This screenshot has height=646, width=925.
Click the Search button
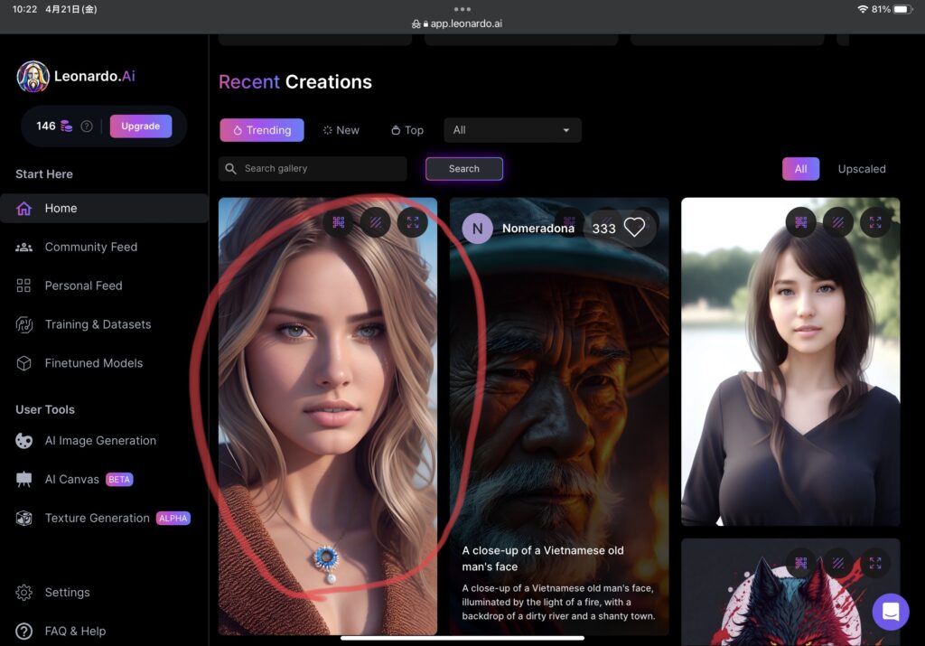click(463, 169)
